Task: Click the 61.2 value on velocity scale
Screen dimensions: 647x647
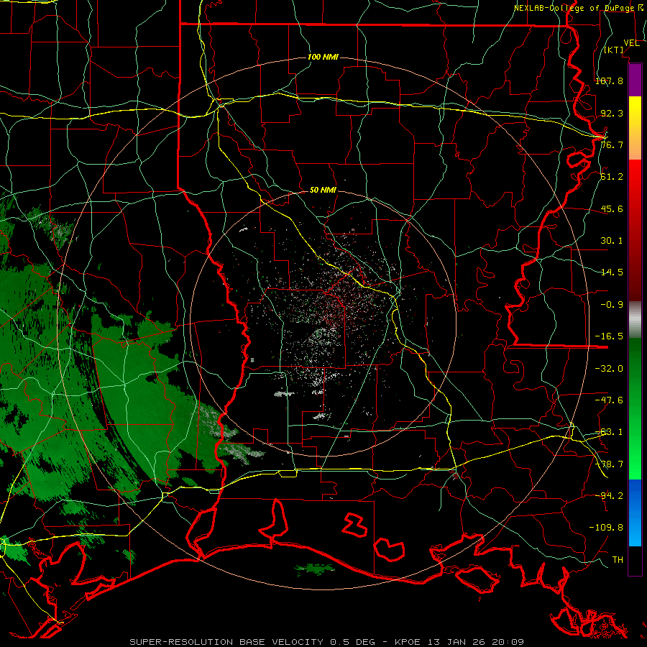Action: click(x=612, y=177)
